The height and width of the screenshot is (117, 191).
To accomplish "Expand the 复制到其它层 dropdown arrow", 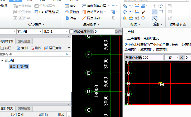I will tap(108, 6).
